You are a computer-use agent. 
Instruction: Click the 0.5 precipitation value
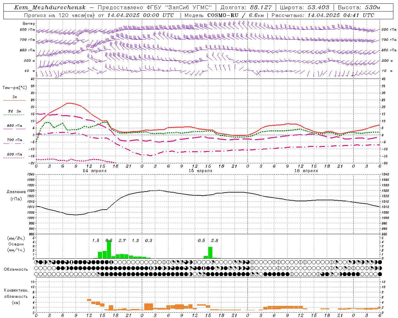click(x=201, y=240)
